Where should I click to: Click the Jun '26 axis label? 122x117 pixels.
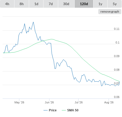[x=49, y=102]
